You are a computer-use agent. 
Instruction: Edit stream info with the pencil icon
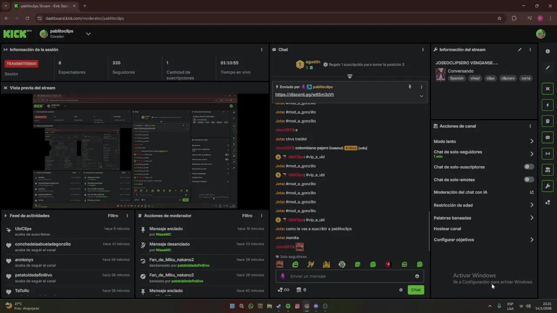point(520,50)
